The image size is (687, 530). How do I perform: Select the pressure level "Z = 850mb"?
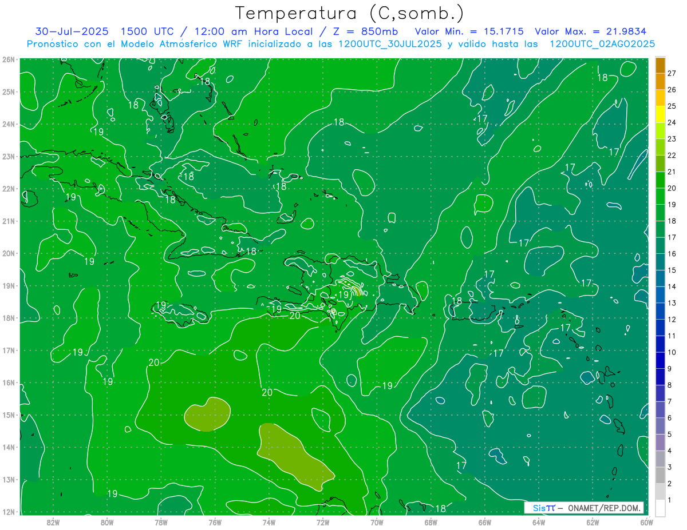click(x=365, y=31)
